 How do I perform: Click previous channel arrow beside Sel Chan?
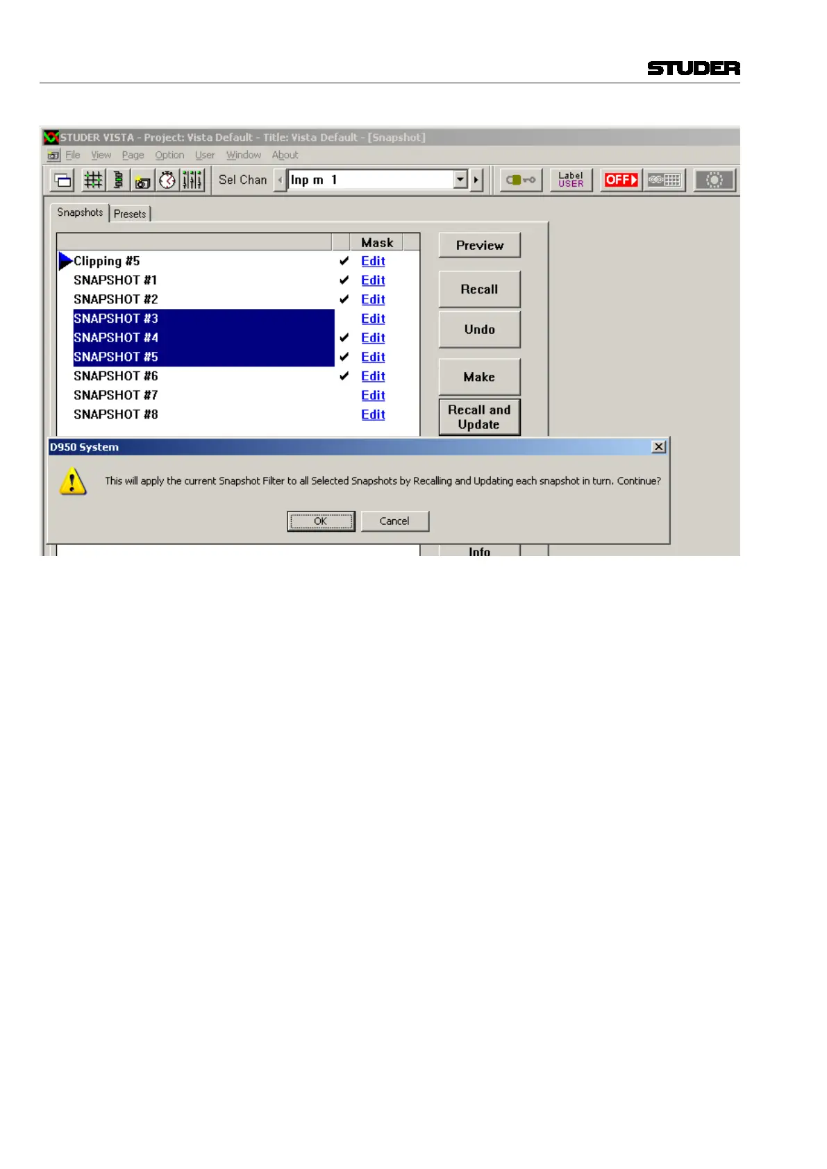pos(280,180)
